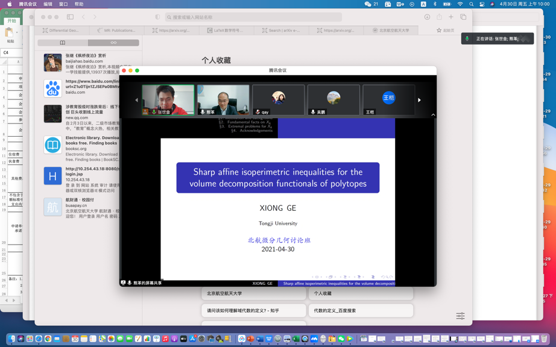Switch to the Reading List sidebar tab
This screenshot has height=347, width=556.
click(x=113, y=43)
